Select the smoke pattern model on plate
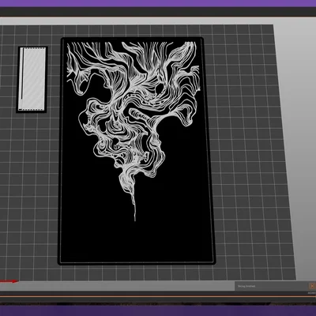 136,151
